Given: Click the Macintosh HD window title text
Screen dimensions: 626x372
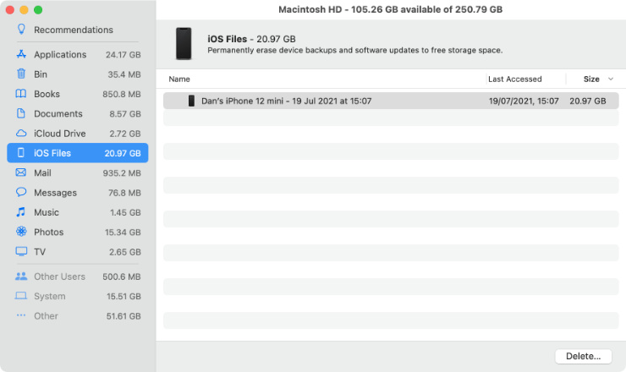Looking at the screenshot, I should coord(391,9).
